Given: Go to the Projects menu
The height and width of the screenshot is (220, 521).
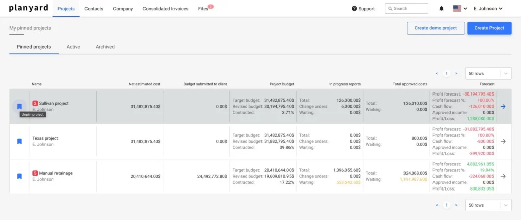Looking at the screenshot, I should 66,9.
